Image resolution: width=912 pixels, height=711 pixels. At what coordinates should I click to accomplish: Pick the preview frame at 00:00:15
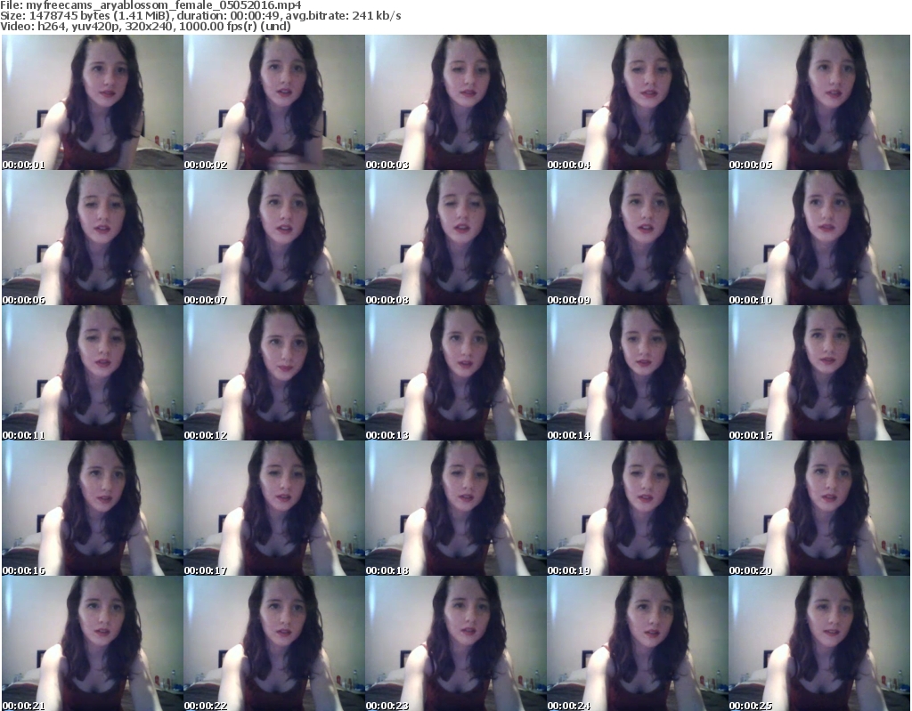tap(819, 373)
